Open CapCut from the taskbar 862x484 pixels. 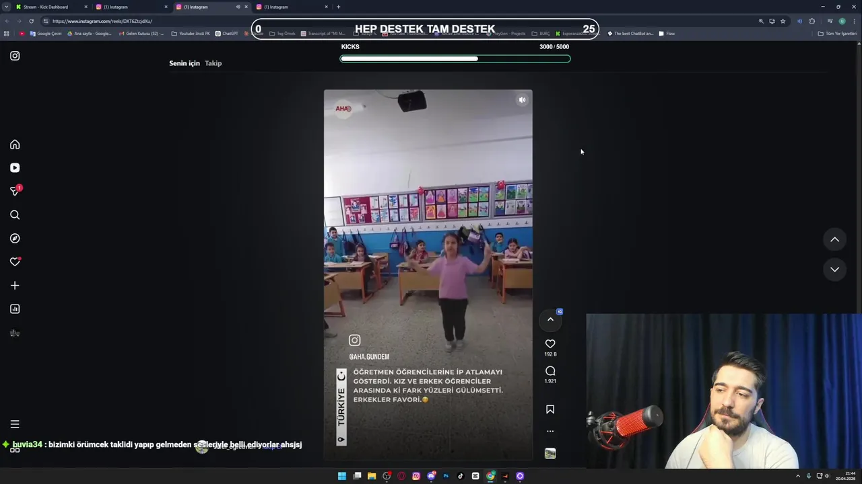point(475,476)
